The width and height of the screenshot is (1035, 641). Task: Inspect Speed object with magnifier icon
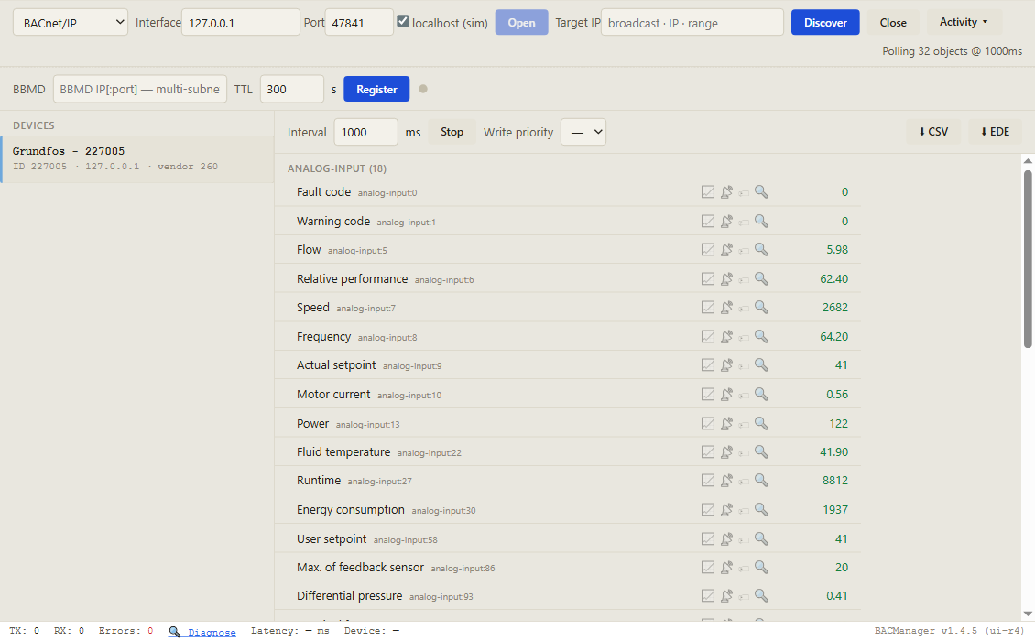[761, 307]
